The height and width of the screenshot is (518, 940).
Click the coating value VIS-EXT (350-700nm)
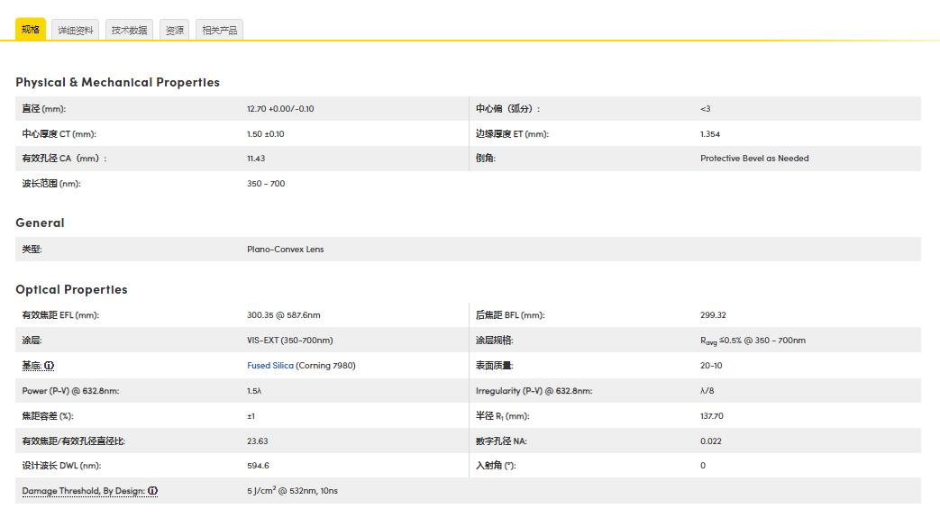pos(290,341)
